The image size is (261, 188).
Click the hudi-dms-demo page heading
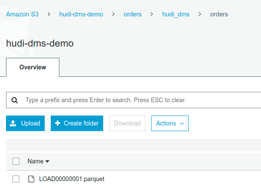click(40, 43)
